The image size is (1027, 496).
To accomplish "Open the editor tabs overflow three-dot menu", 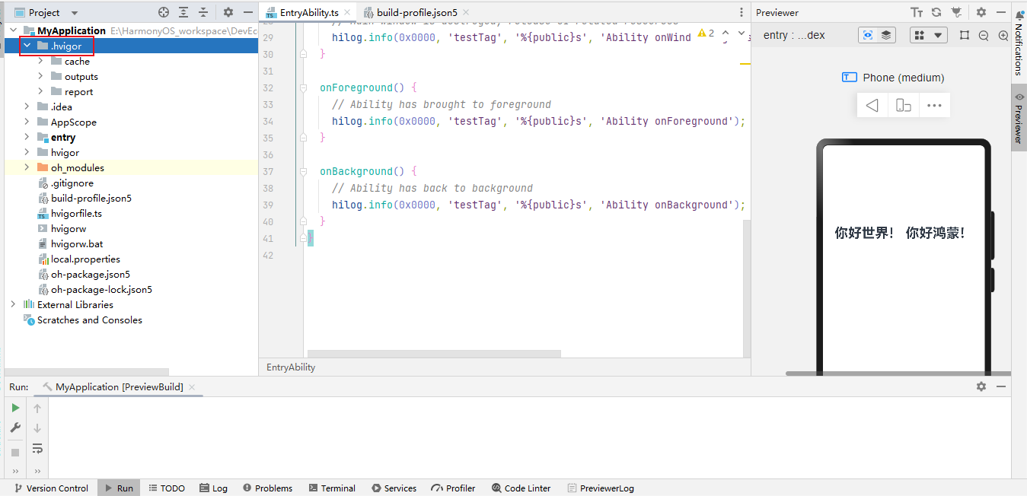I will (x=742, y=12).
